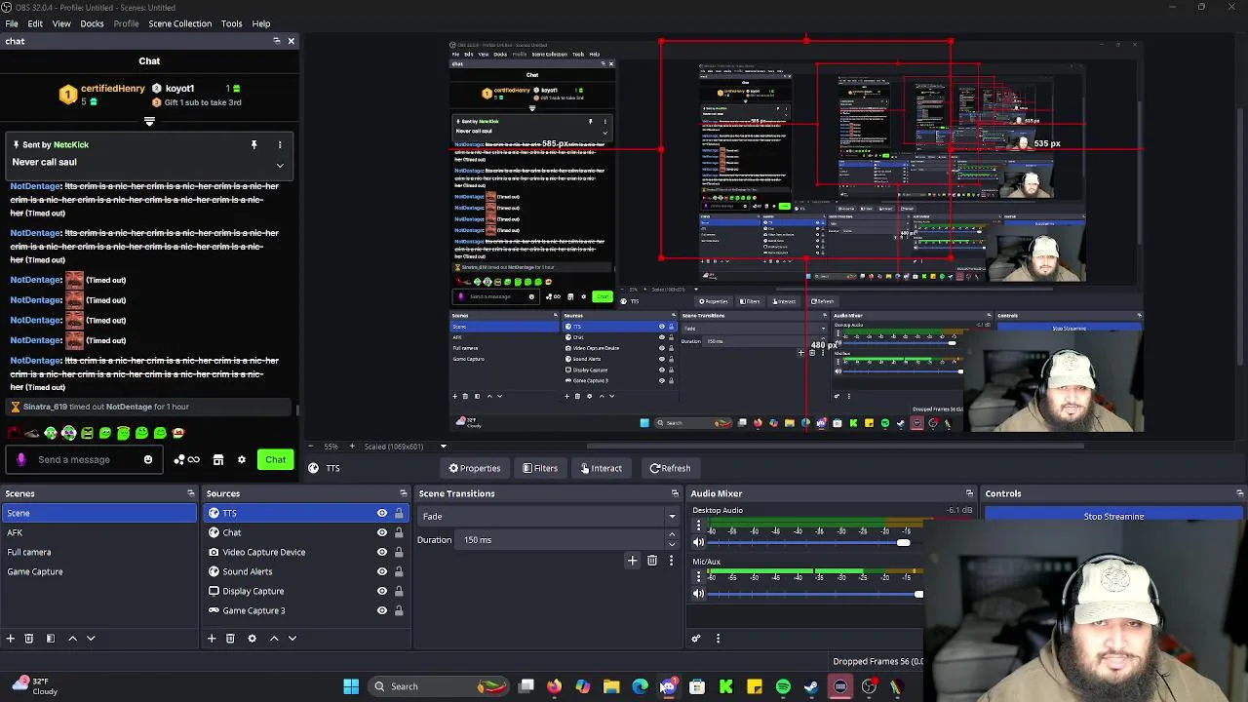The width and height of the screenshot is (1248, 702).
Task: Hide the Chat source with its eye icon
Action: (x=382, y=532)
